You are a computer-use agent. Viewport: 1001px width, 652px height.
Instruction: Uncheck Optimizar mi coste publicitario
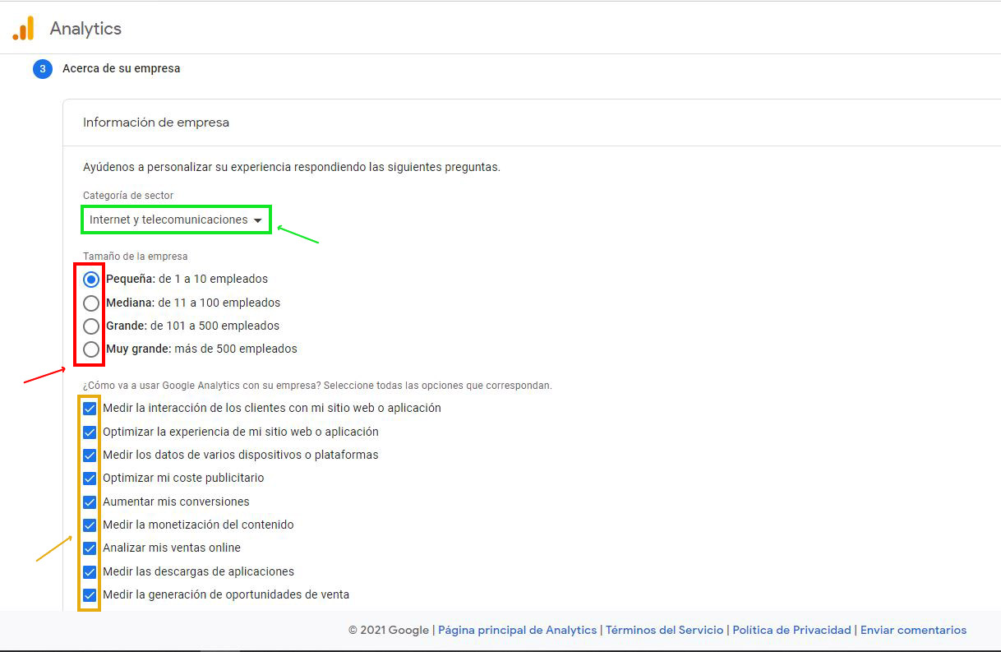click(90, 479)
